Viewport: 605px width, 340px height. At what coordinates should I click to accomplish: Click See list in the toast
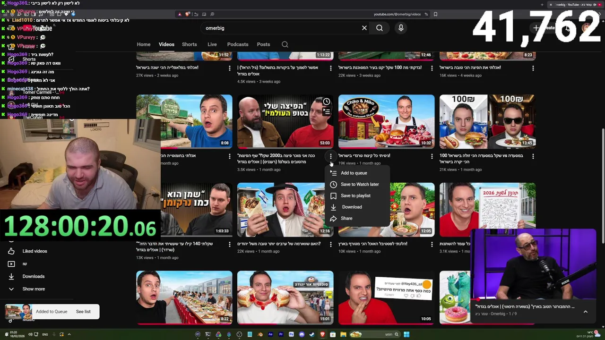tap(83, 312)
